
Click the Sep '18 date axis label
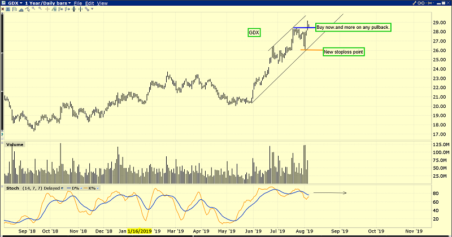[x=27, y=231]
